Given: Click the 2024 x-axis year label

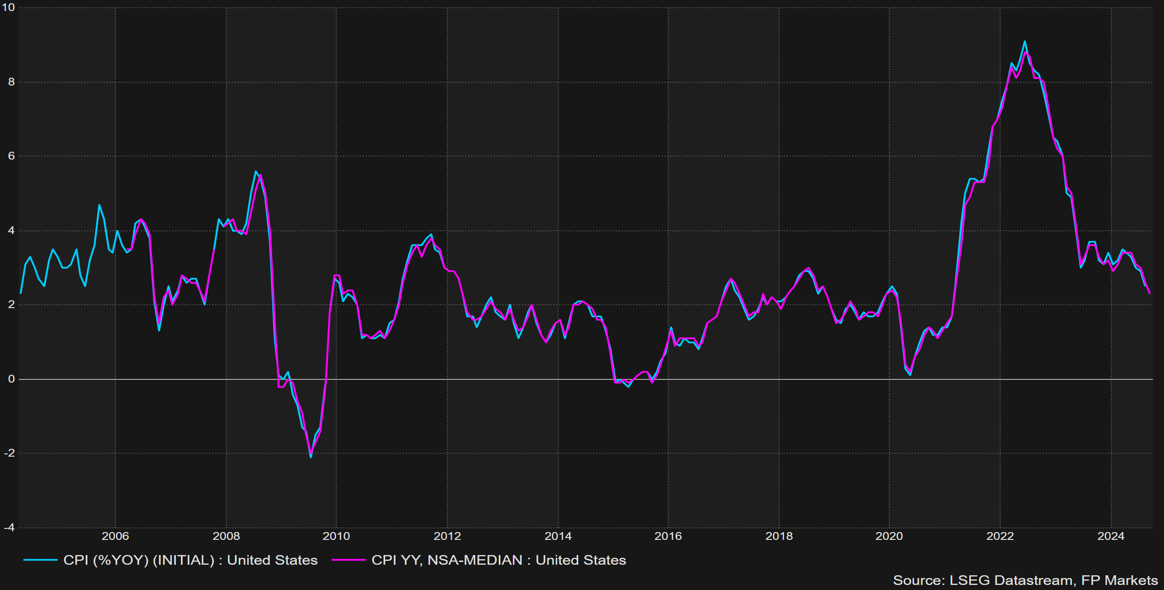Looking at the screenshot, I should pyautogui.click(x=1111, y=536).
